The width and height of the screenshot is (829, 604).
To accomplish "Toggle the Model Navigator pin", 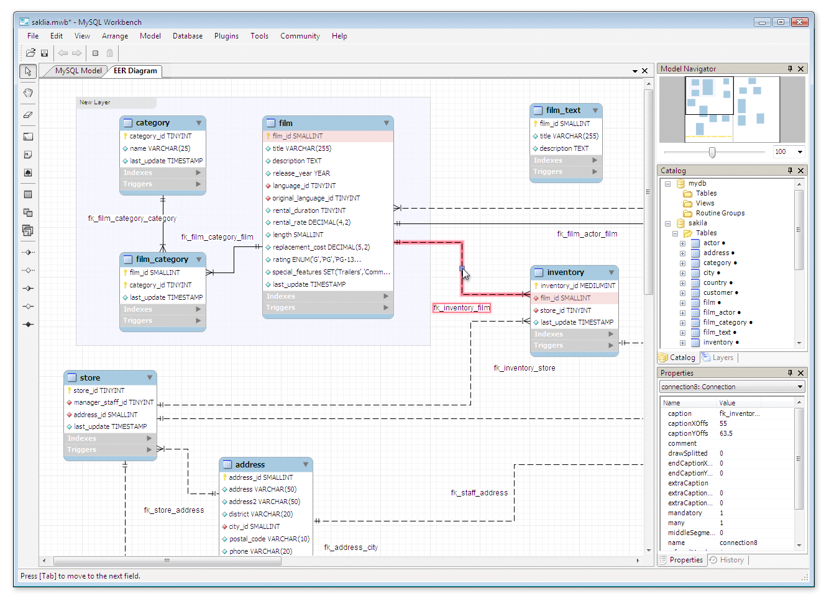I will pos(790,69).
